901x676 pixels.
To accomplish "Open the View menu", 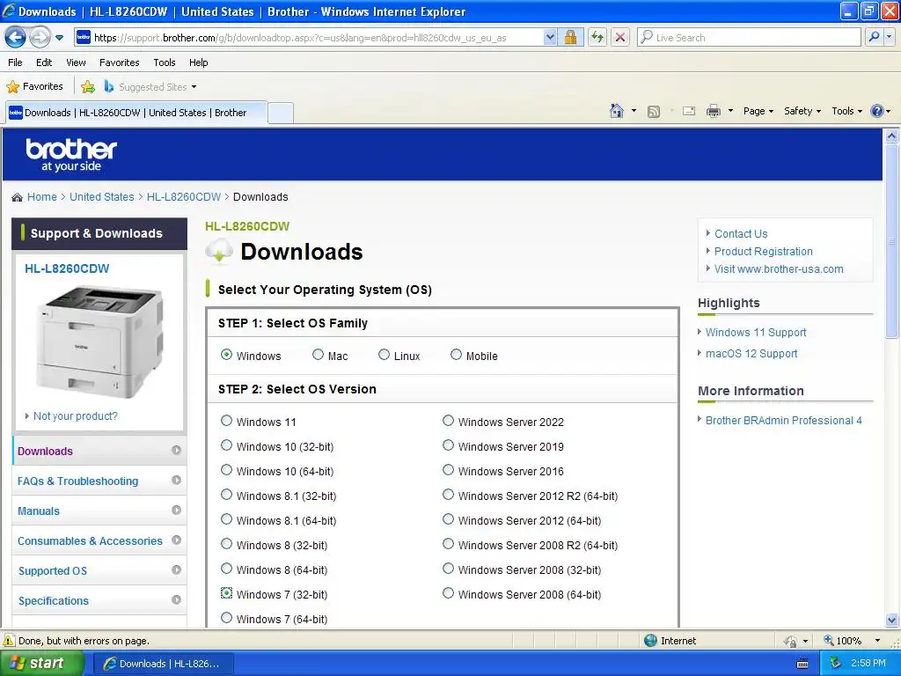I will coord(76,62).
